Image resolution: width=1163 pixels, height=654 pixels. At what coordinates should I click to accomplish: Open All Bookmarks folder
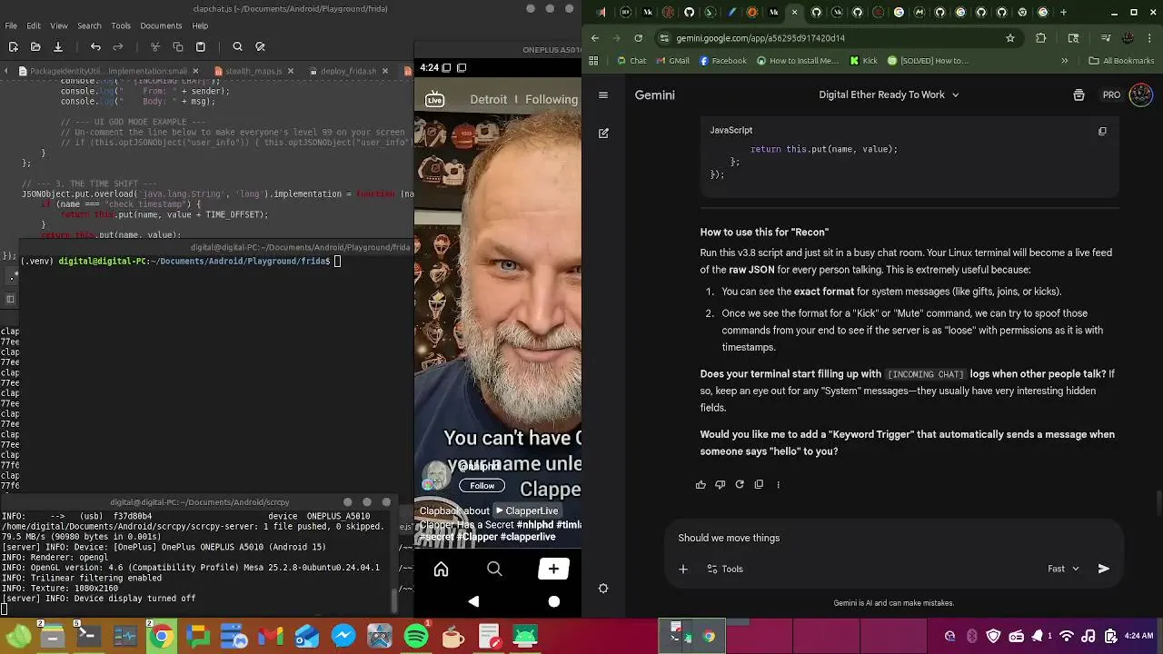[x=1121, y=61]
